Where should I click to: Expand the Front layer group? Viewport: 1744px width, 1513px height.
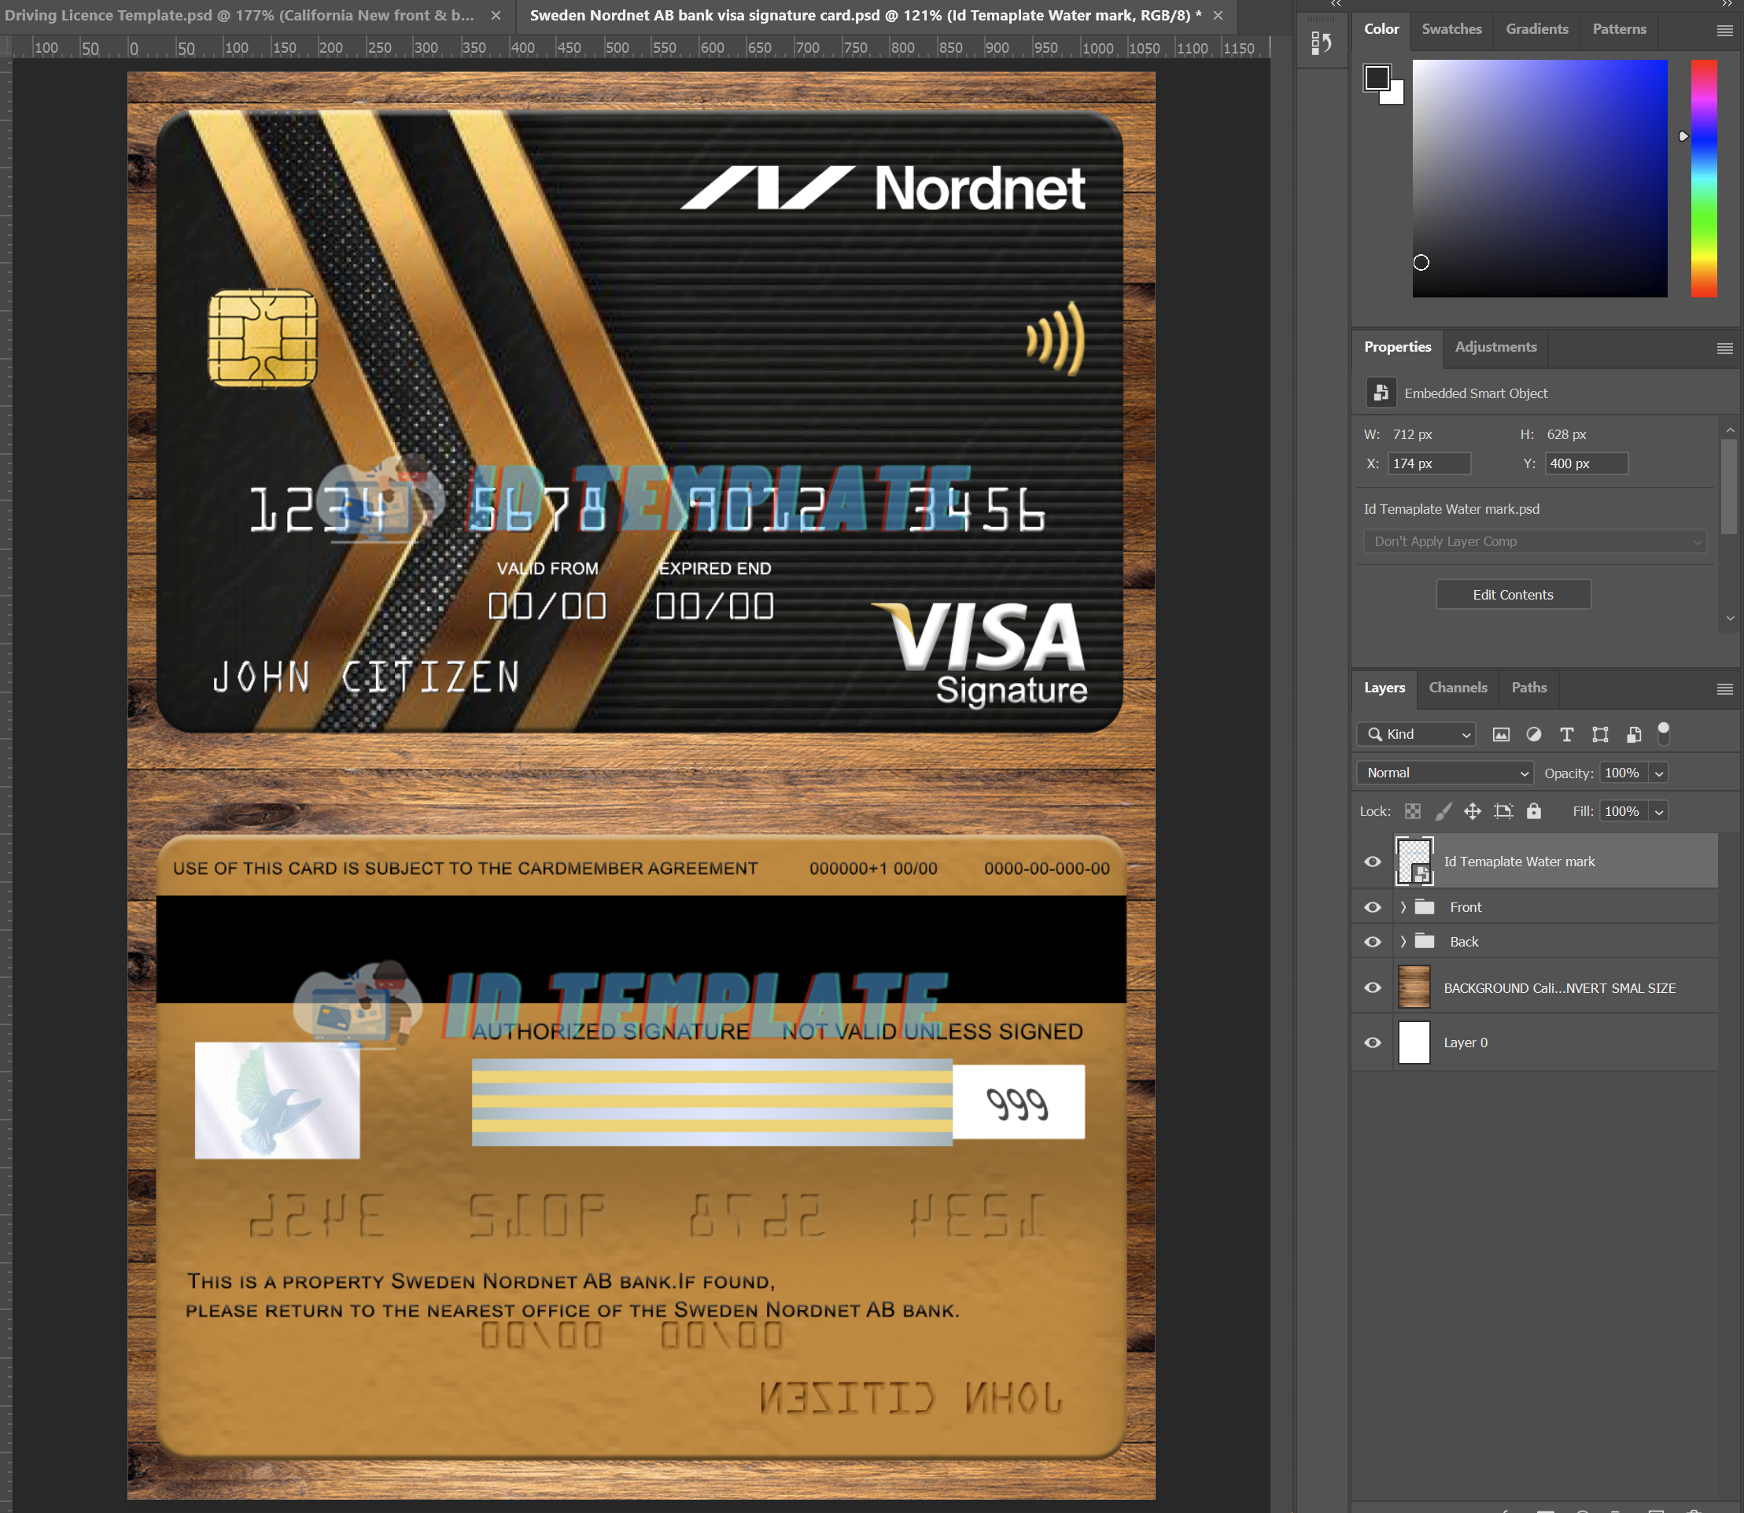pyautogui.click(x=1403, y=907)
